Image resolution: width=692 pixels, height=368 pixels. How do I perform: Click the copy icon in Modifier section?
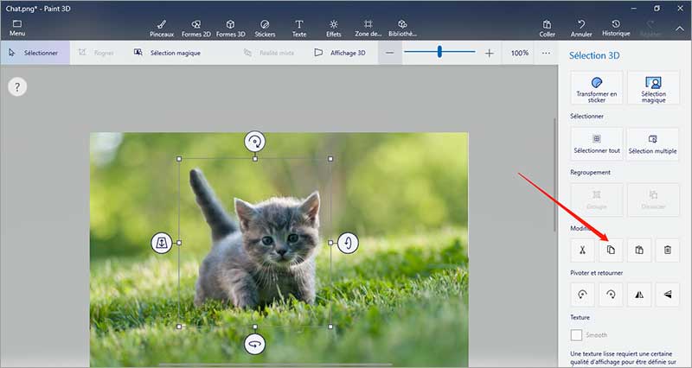point(611,251)
